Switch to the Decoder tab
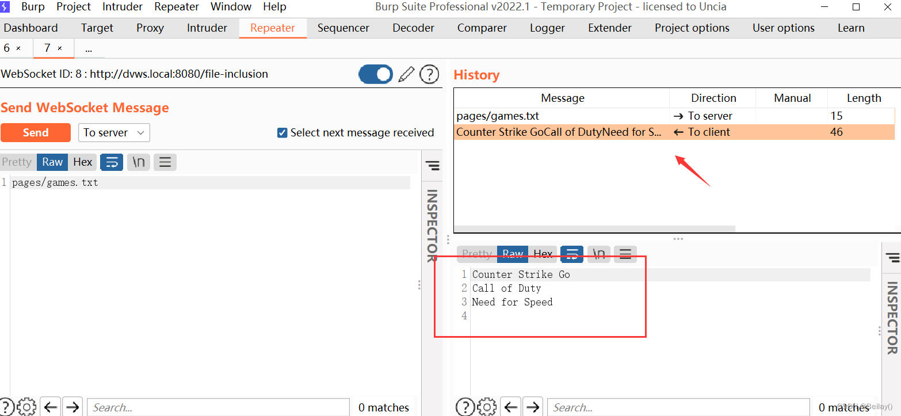Screen dimensions: 901x416 414,28
